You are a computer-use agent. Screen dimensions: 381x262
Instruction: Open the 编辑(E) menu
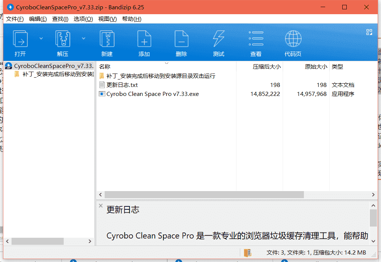pyautogui.click(x=38, y=19)
